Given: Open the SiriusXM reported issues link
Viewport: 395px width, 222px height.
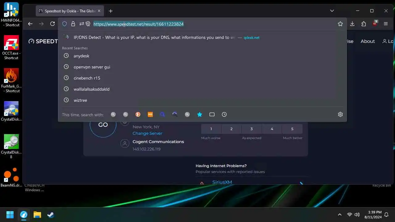Looking at the screenshot, I should [222, 182].
